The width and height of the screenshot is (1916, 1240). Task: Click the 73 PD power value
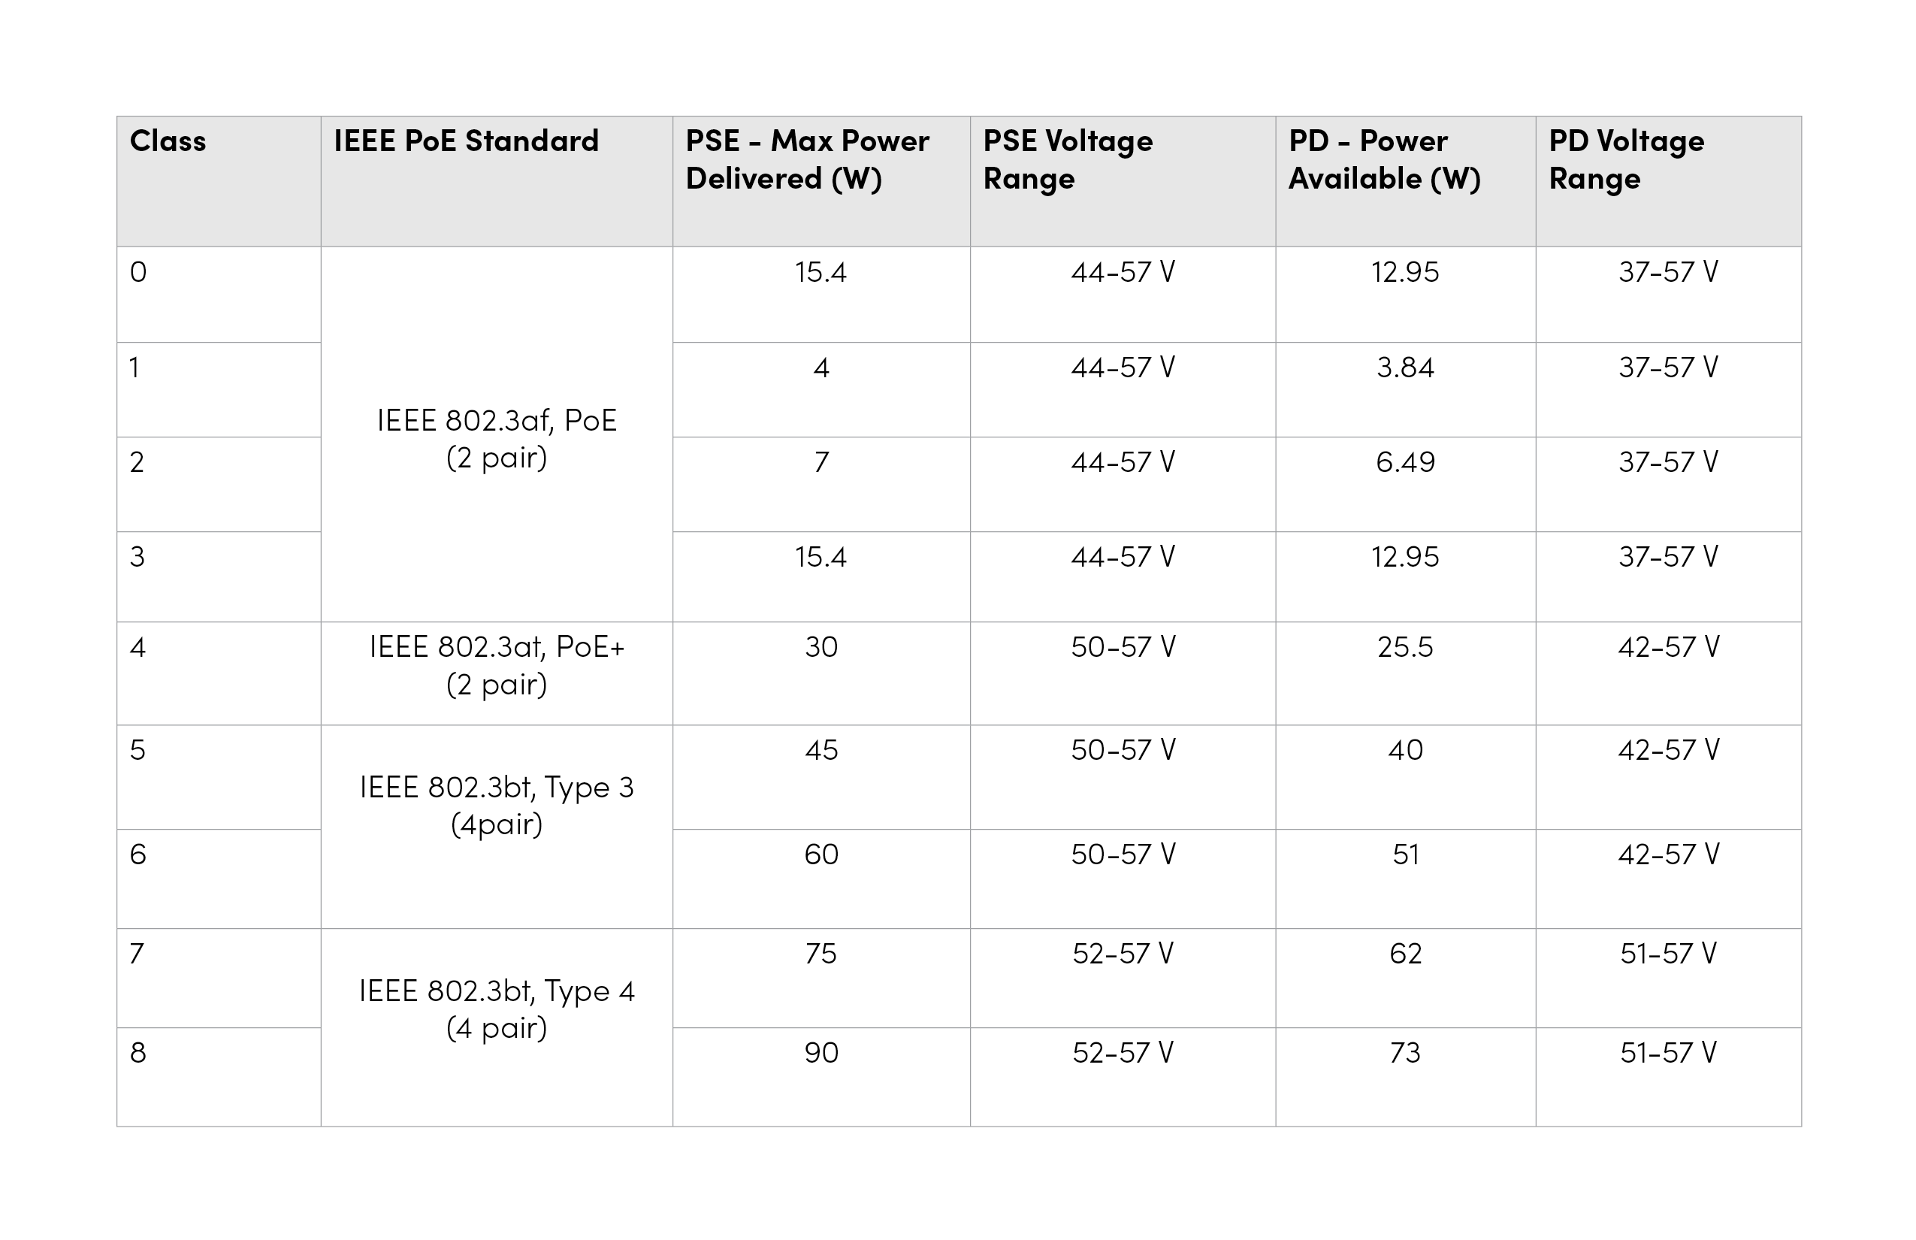1405,1053
